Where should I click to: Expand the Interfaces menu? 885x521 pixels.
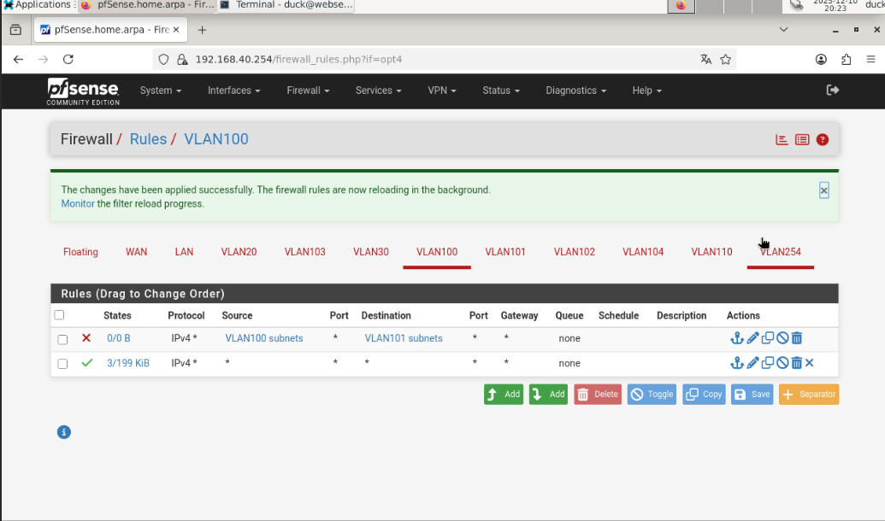233,91
